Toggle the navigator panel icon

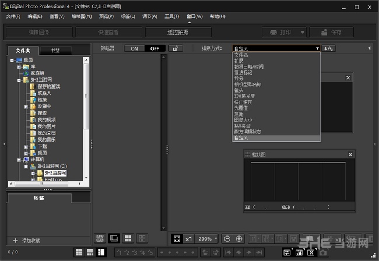(311, 252)
